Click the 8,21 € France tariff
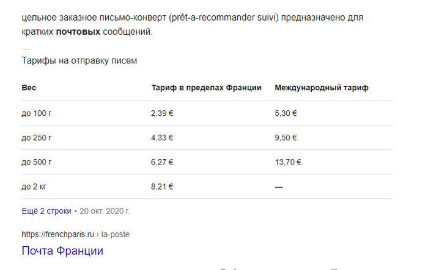This screenshot has width=428, height=270. [x=162, y=187]
